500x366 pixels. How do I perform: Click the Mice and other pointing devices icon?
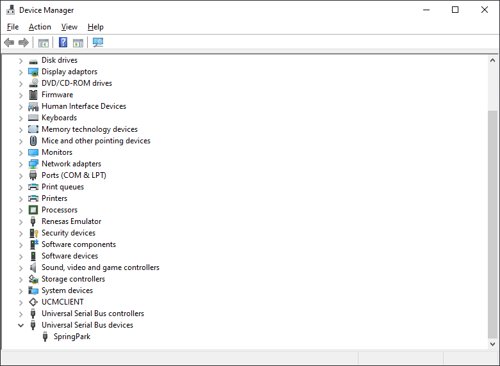(33, 141)
